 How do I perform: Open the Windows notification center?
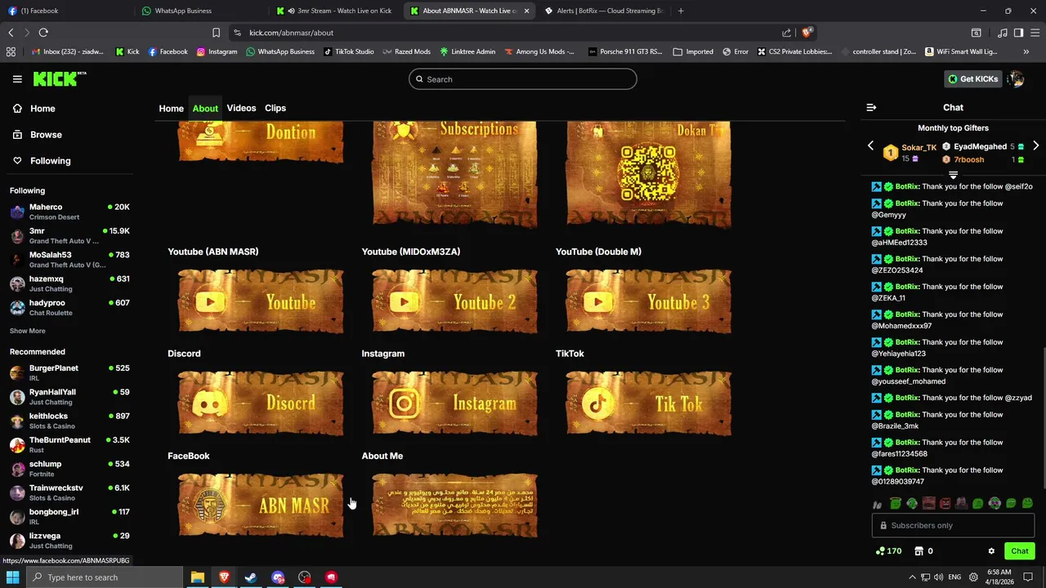click(1029, 577)
